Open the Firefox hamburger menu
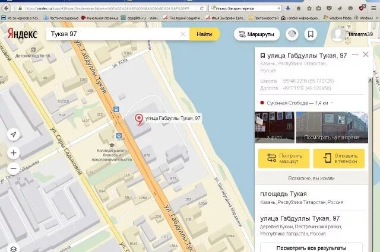This screenshot has width=380, height=252. coord(373,8)
